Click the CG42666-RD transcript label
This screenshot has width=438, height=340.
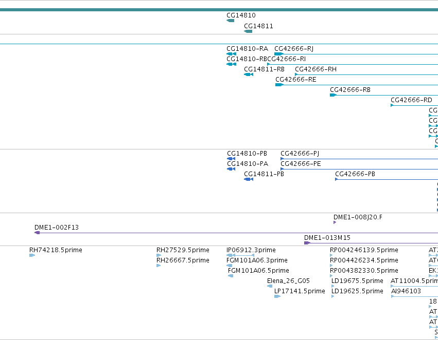tap(411, 100)
